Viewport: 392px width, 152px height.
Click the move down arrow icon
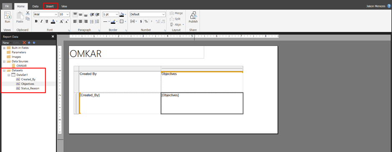click(34, 43)
